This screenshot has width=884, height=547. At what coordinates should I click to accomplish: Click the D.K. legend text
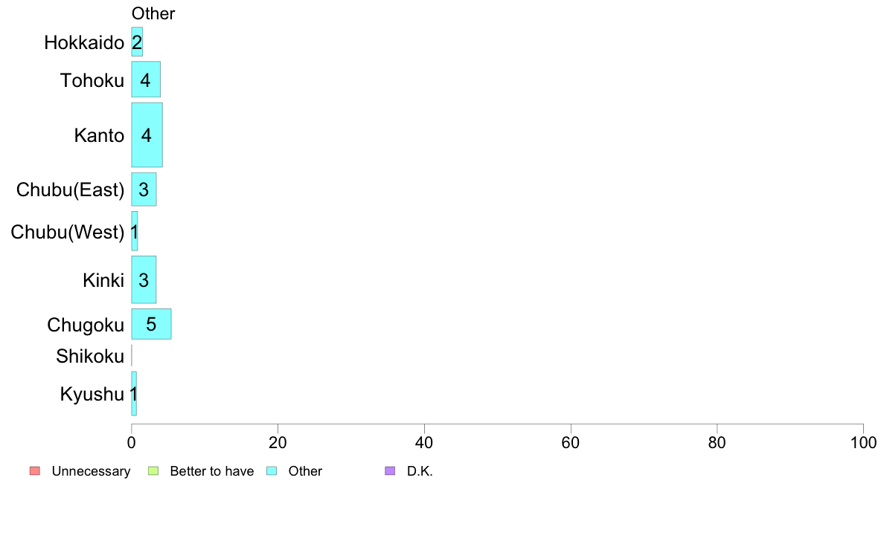tap(420, 471)
